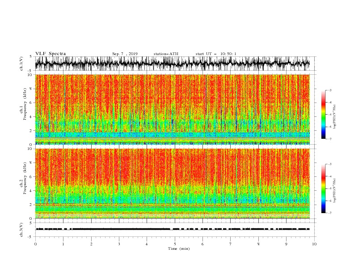Click the time axis end tick "10"
Viewport: 354px width, 274px height.
314,244
